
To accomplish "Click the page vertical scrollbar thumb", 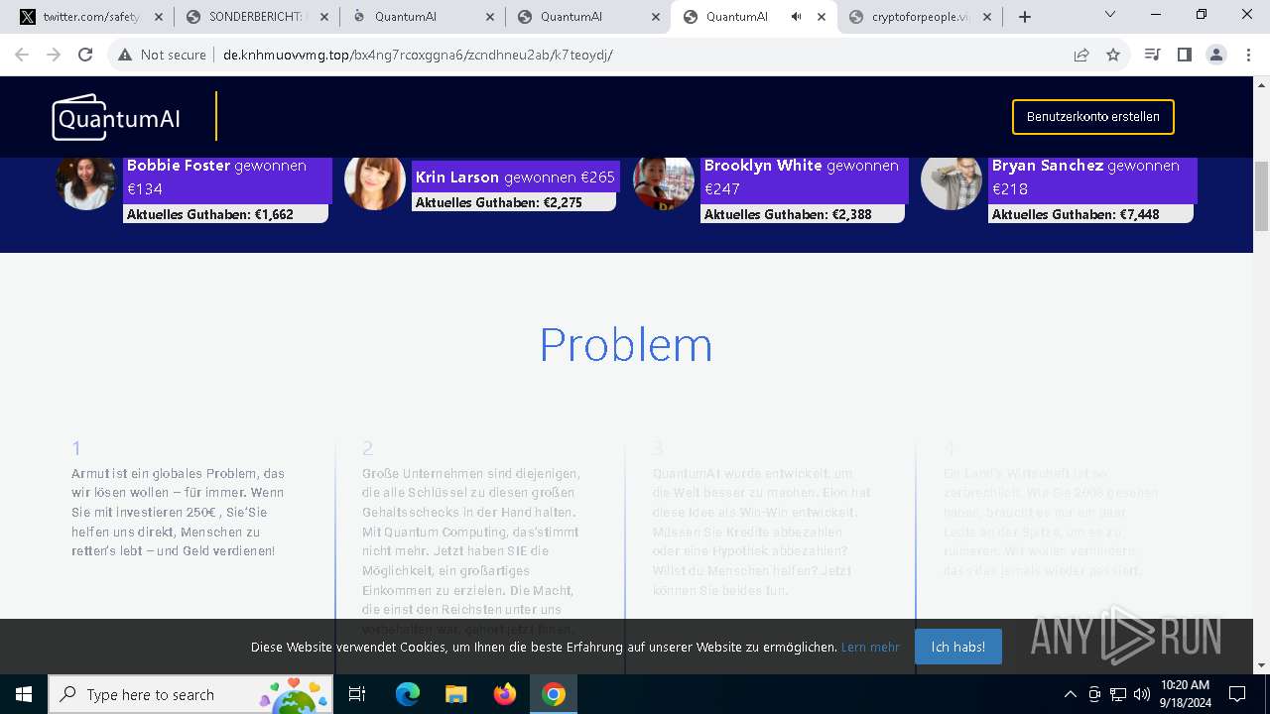I will point(1261,195).
